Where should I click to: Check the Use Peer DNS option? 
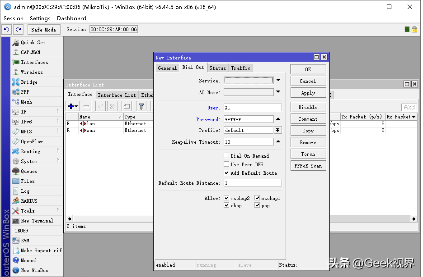tap(226, 164)
